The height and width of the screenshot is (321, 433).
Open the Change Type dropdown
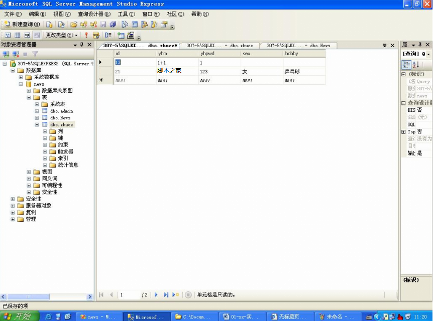pos(61,35)
